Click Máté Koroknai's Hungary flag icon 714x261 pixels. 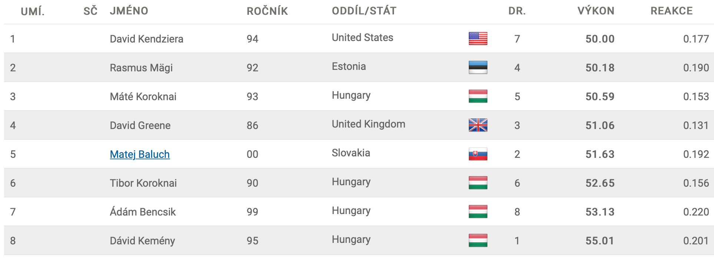click(x=478, y=96)
